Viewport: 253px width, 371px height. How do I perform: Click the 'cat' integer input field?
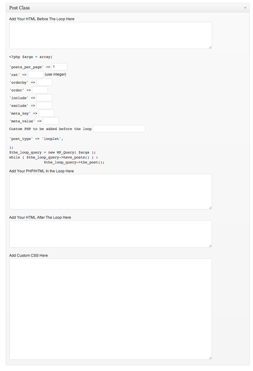pos(35,74)
